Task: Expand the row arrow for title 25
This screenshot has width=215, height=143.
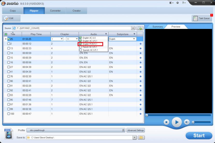Action: coord(6,39)
